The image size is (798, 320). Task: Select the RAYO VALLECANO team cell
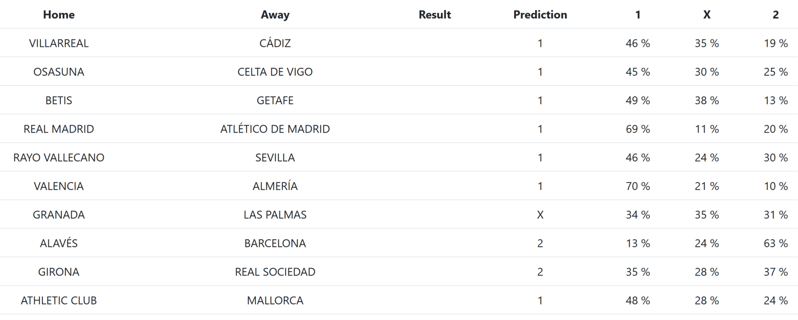click(59, 158)
